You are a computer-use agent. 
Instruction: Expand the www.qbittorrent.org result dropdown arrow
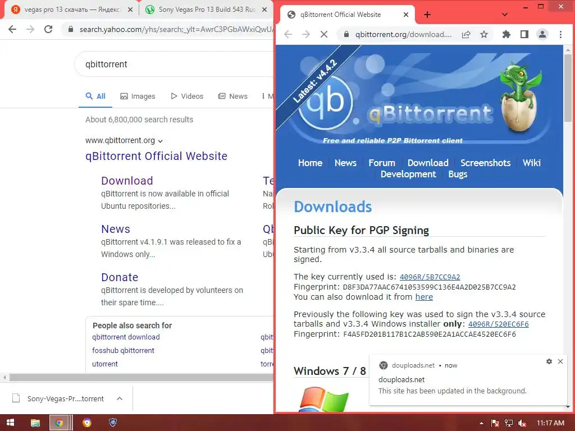(x=160, y=141)
